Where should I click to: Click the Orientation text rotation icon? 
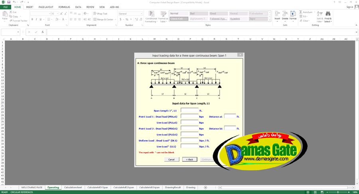[86, 14]
